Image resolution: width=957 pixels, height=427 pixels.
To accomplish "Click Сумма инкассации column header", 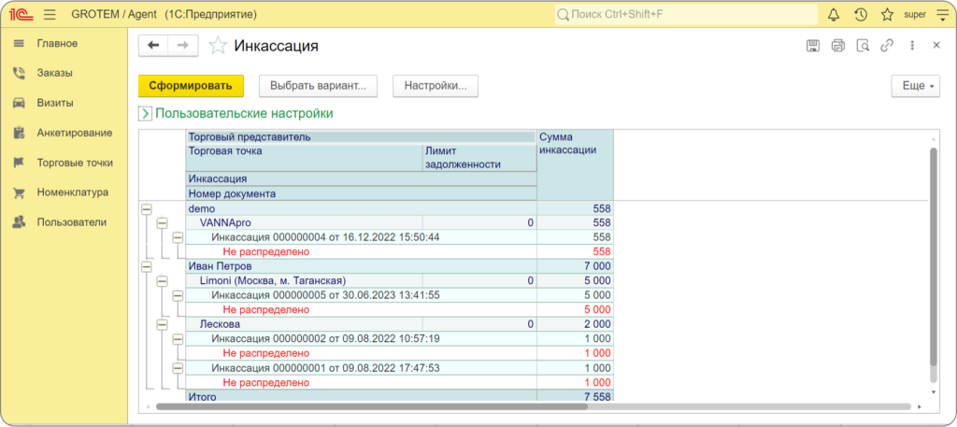I will [575, 164].
